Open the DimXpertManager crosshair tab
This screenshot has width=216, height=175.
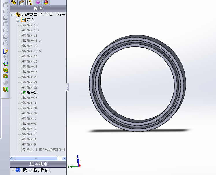pos(38,3)
